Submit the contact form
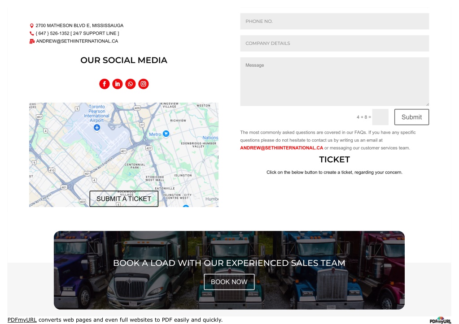The image size is (459, 324). pyautogui.click(x=411, y=117)
